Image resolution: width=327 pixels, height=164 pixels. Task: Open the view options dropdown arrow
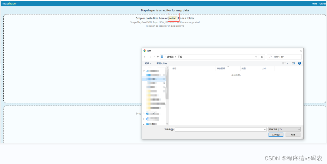288,63
